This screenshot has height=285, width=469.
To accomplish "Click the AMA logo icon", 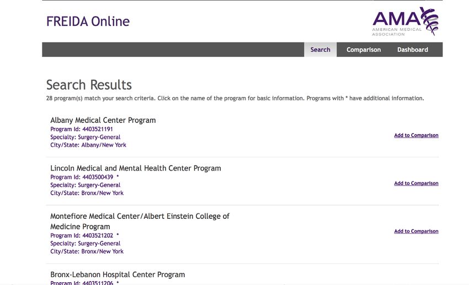I will (406, 21).
